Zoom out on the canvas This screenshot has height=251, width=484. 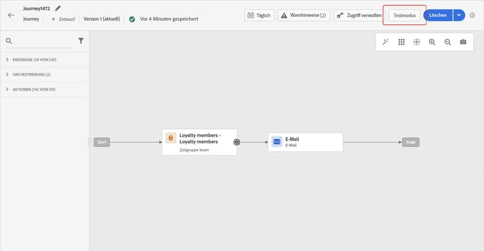click(x=448, y=42)
